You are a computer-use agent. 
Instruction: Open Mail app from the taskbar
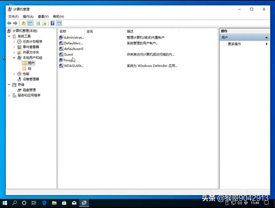pyautogui.click(x=74, y=203)
